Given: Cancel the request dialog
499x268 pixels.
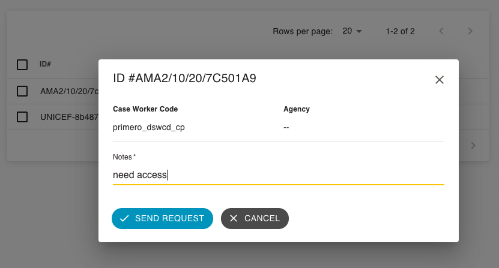Looking at the screenshot, I should click(x=255, y=218).
